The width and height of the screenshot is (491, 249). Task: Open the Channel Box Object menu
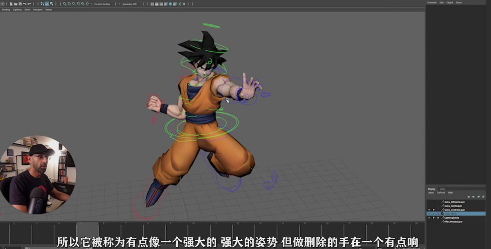(x=450, y=3)
